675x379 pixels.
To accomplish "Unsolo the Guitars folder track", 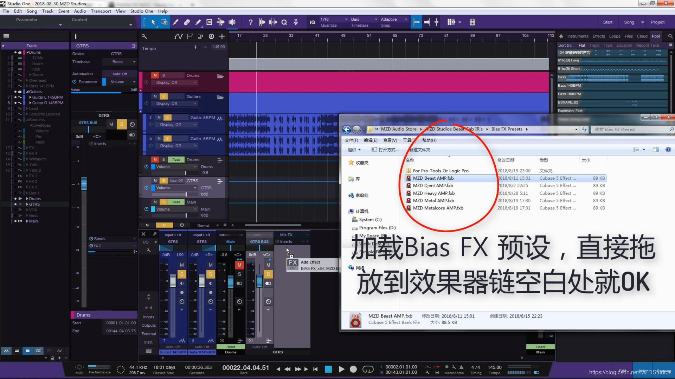I will [x=163, y=97].
